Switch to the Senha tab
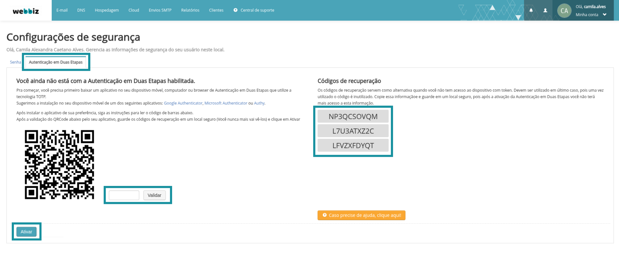The height and width of the screenshot is (263, 619). [15, 62]
